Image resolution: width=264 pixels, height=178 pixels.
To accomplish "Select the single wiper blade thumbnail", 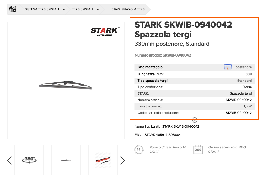I will (66, 160).
